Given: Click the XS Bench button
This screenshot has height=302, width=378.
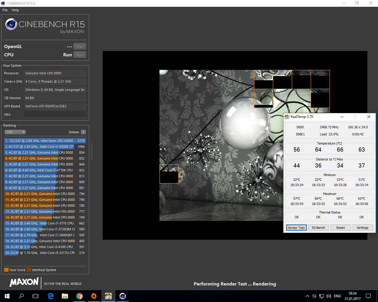Looking at the screenshot, I should [318, 228].
